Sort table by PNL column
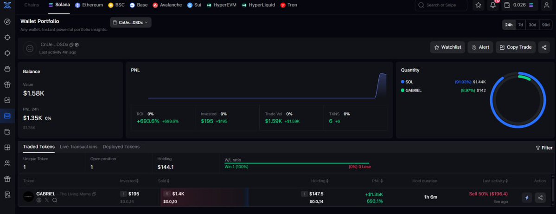 377,181
